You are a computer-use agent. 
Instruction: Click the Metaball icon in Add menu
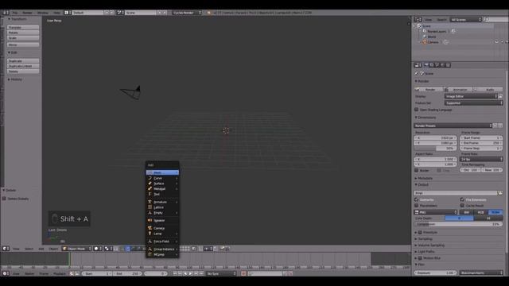[150, 188]
